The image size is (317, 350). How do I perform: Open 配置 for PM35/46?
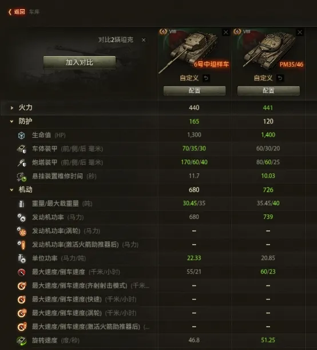[x=268, y=90]
